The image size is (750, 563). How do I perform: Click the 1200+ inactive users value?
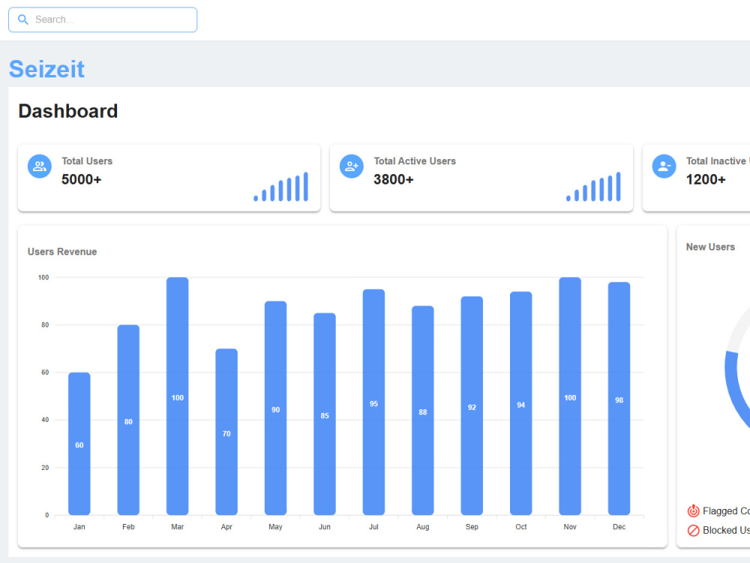coord(706,179)
